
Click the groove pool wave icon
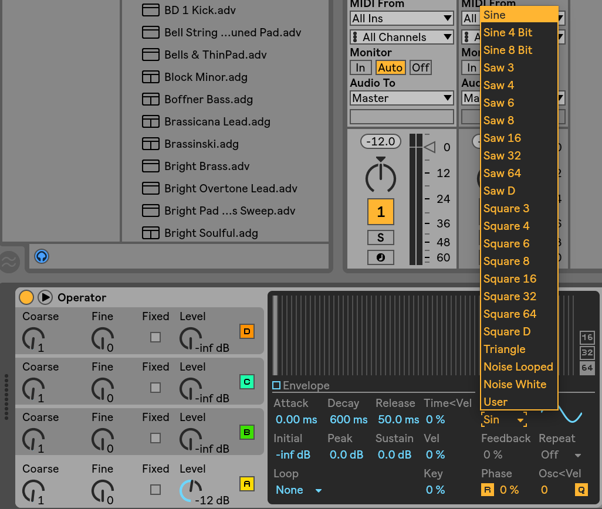pyautogui.click(x=9, y=262)
